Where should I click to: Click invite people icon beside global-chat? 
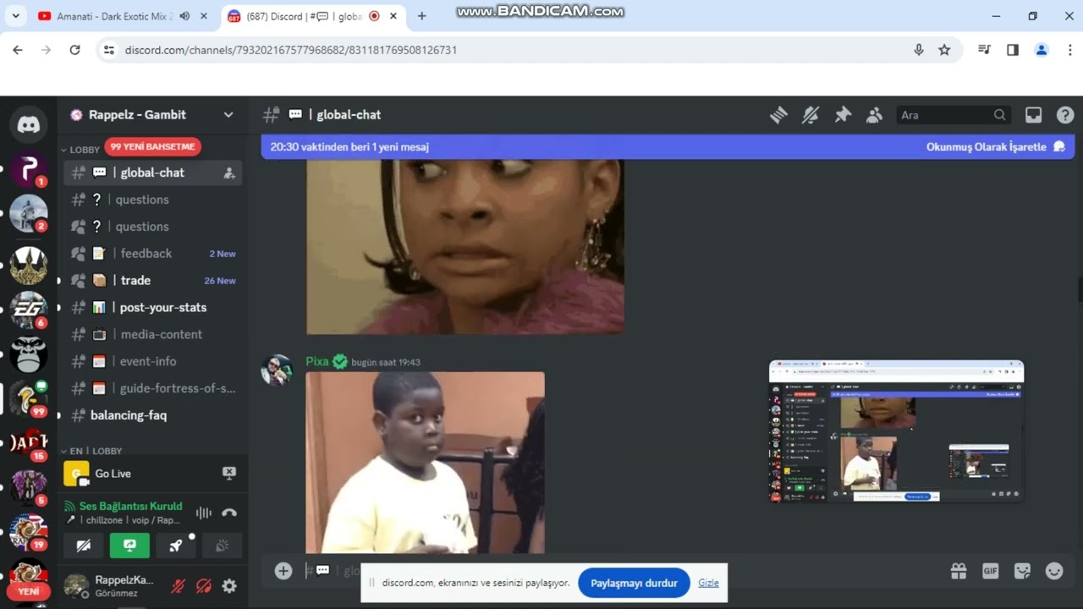(x=228, y=173)
